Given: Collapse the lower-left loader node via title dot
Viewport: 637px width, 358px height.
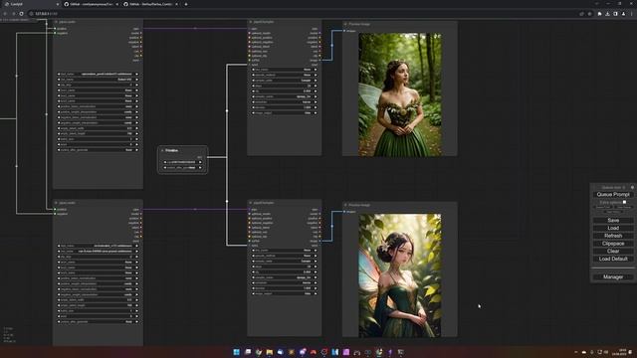Looking at the screenshot, I should (56, 203).
